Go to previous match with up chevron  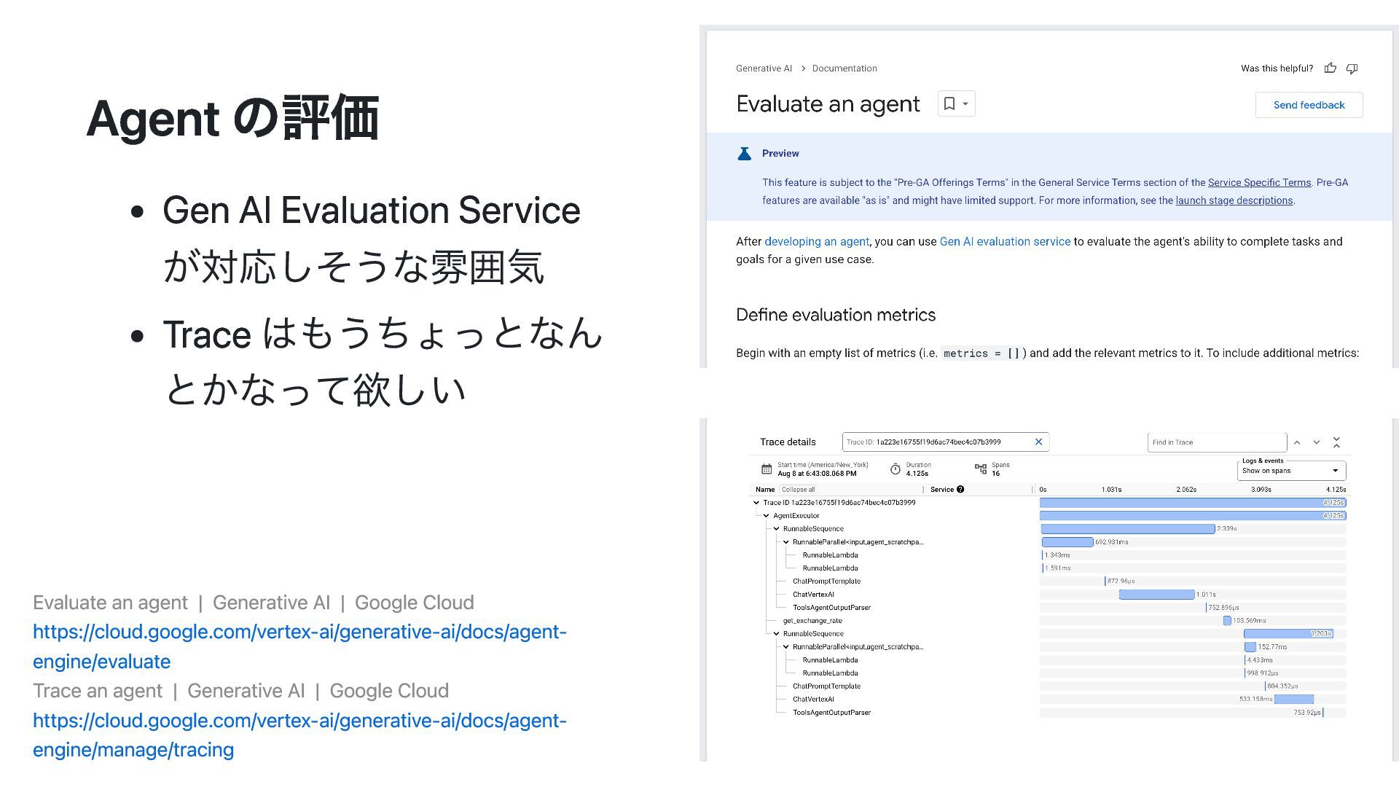point(1297,442)
